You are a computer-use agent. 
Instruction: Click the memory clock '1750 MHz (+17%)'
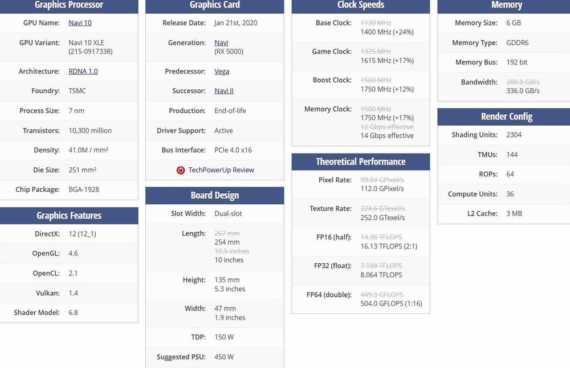click(387, 118)
